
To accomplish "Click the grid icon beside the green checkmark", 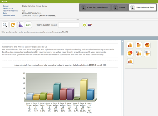I will click(90, 25).
